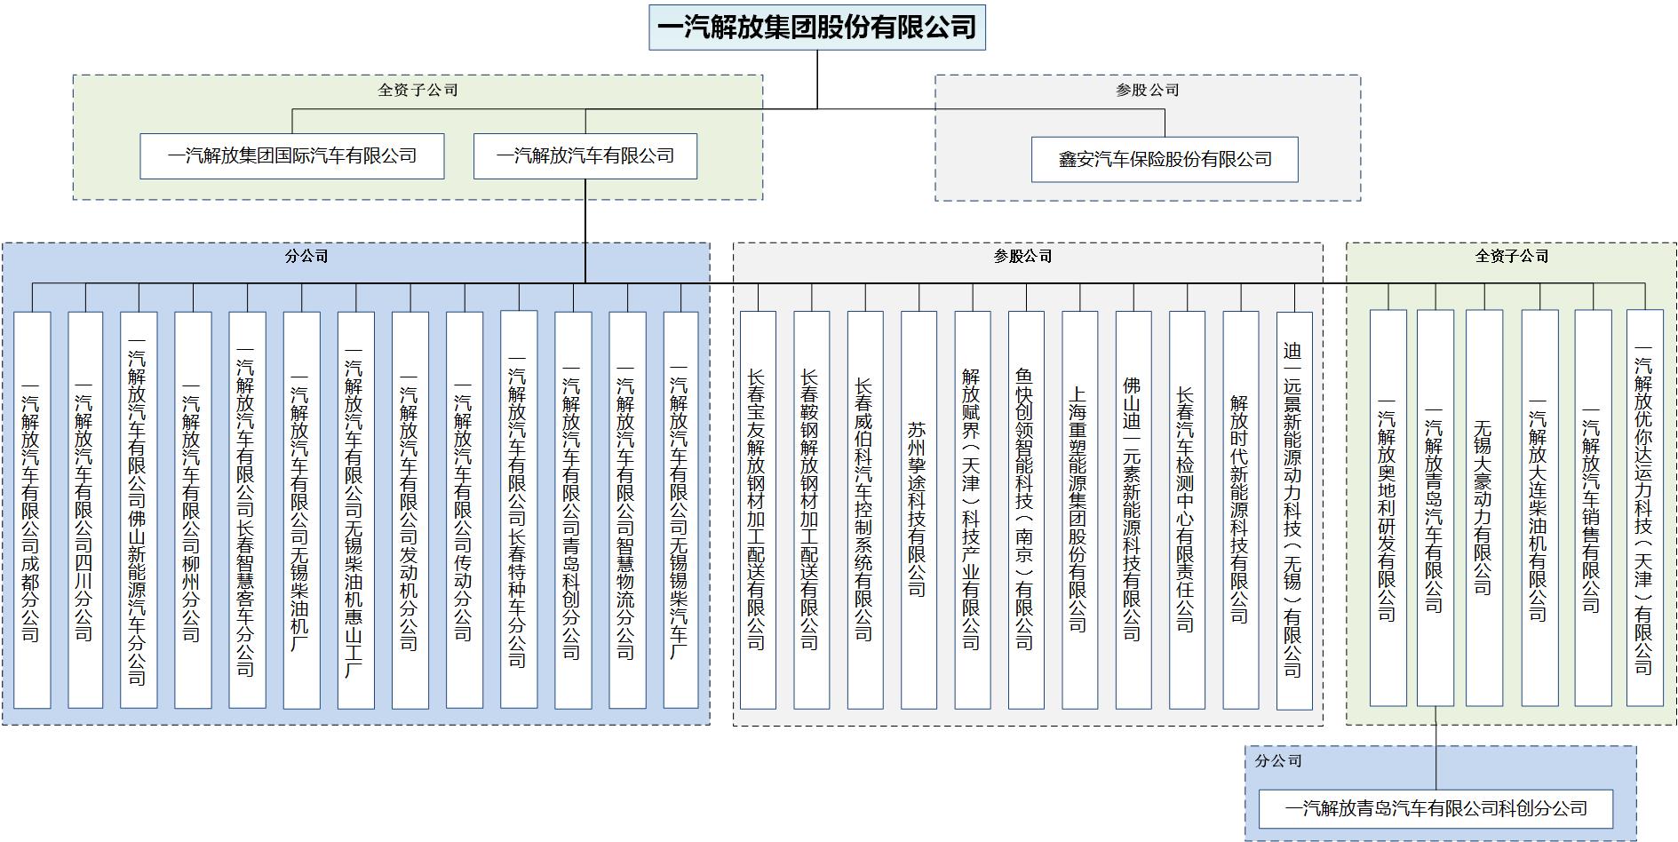Select the 长春智慧客车分公司 box

[247, 510]
